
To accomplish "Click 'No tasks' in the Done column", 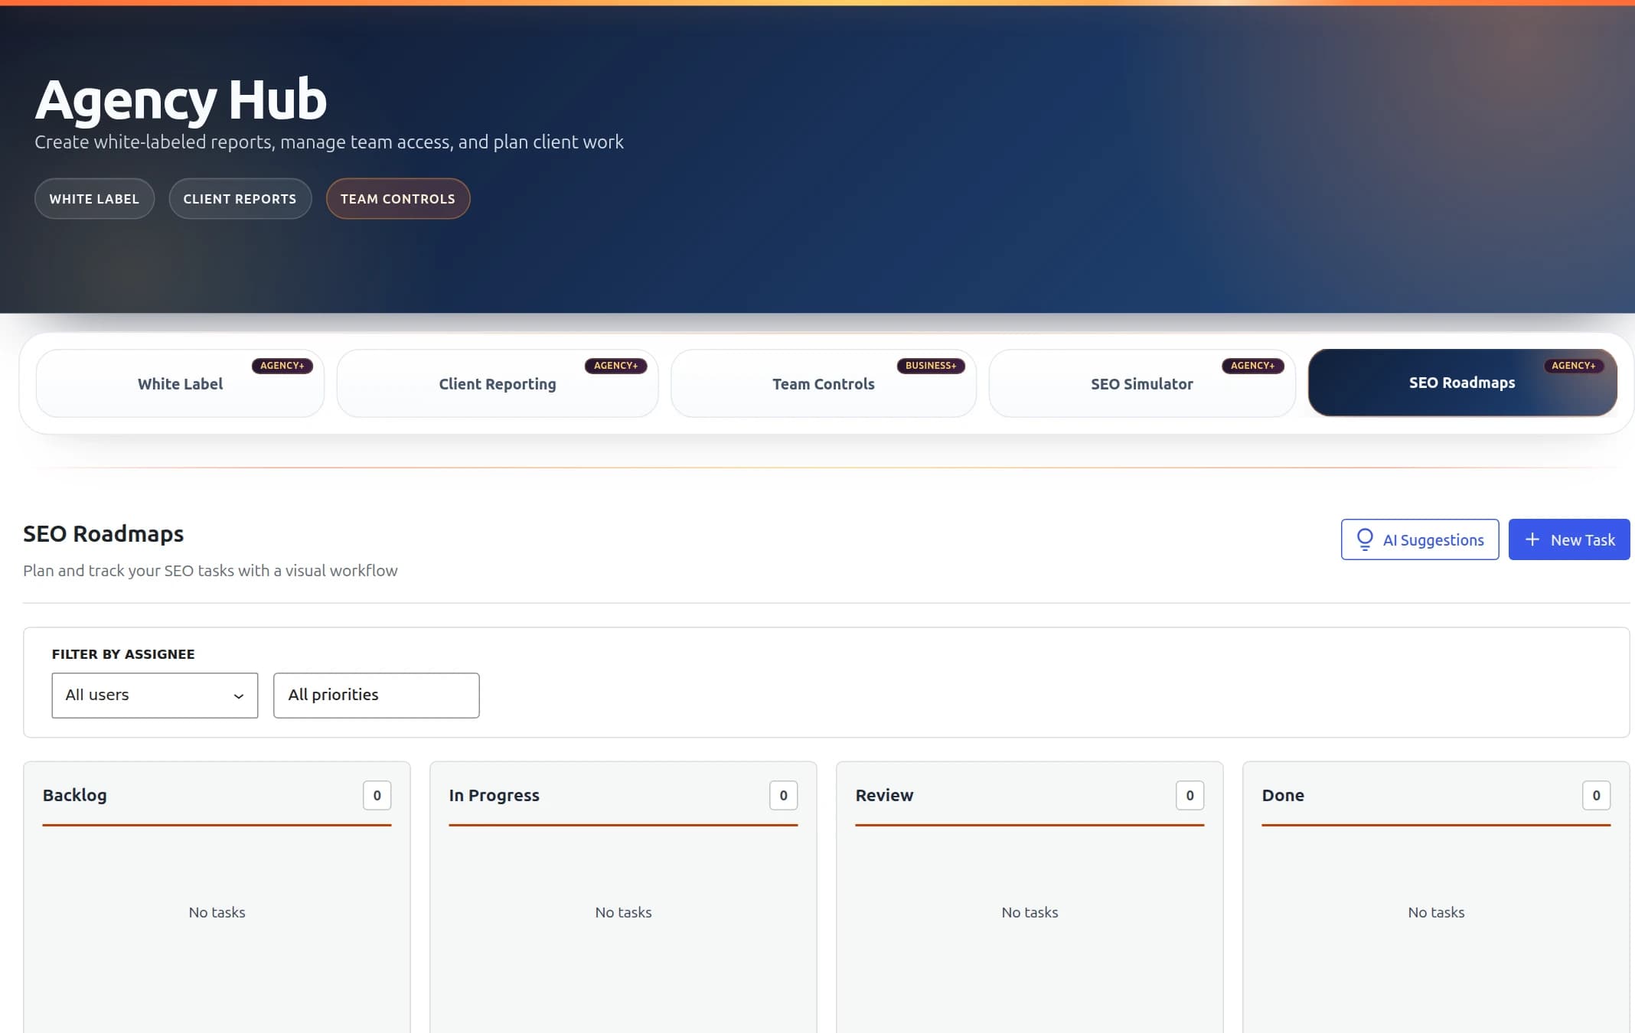I will 1436,912.
